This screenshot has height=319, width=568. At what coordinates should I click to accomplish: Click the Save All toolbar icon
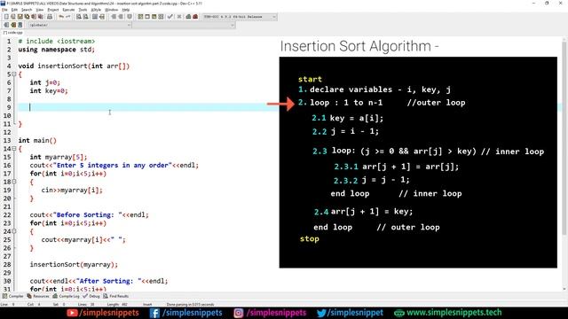(27, 17)
